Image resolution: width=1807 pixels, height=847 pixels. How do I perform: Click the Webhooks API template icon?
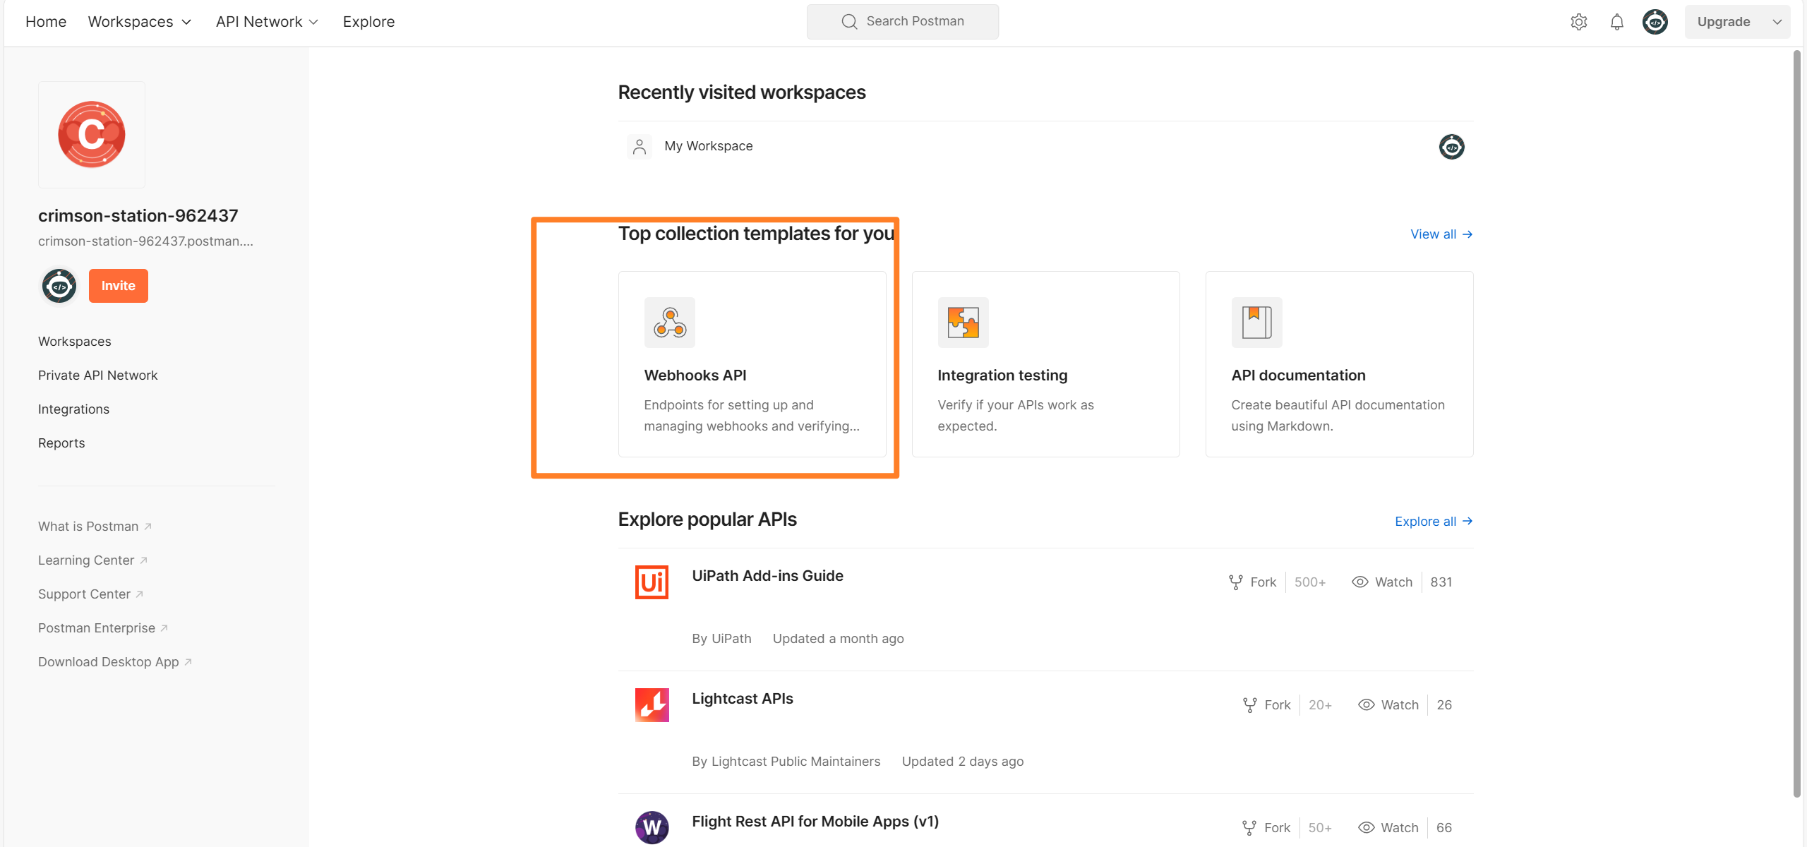[x=669, y=323]
